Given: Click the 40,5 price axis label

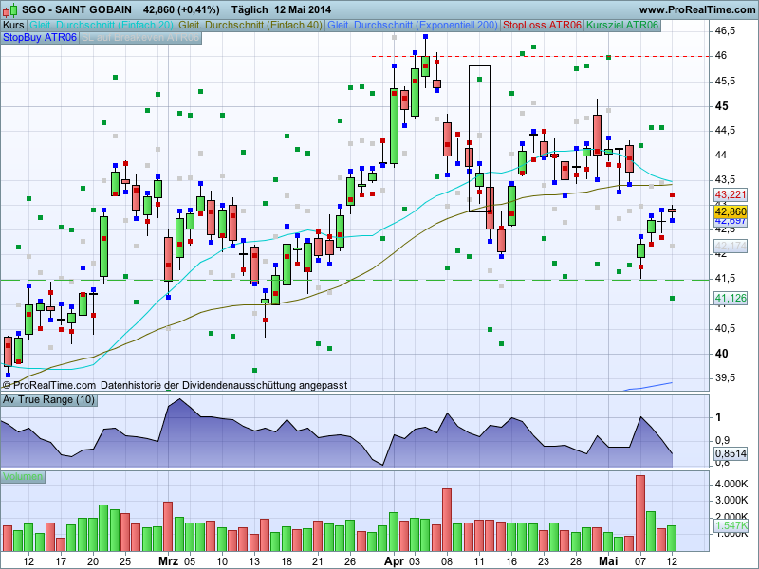Looking at the screenshot, I should click(x=725, y=328).
